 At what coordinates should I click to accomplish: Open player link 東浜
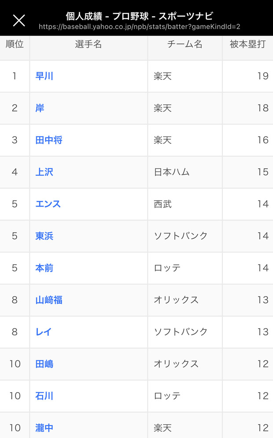pyautogui.click(x=44, y=236)
